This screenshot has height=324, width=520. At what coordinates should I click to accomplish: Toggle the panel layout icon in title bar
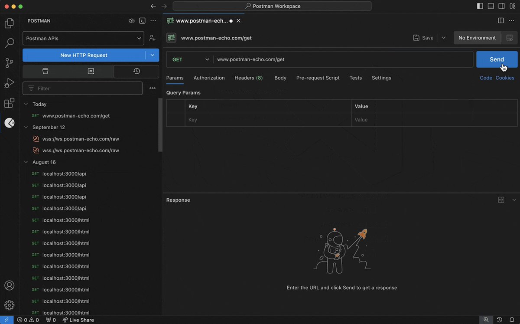(x=491, y=6)
